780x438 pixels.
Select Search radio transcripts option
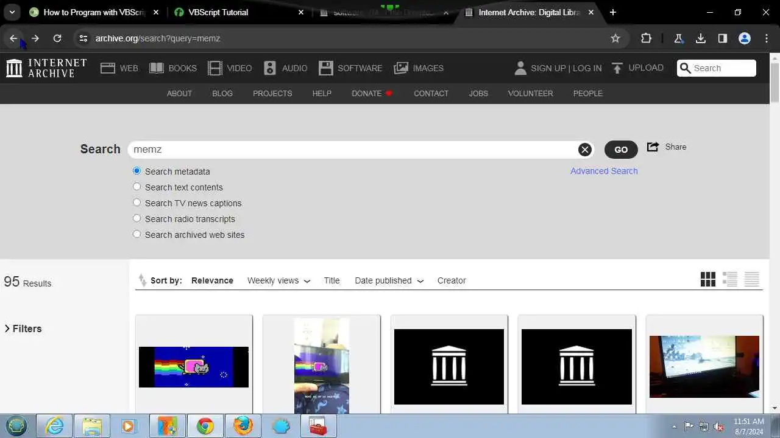pyautogui.click(x=136, y=218)
